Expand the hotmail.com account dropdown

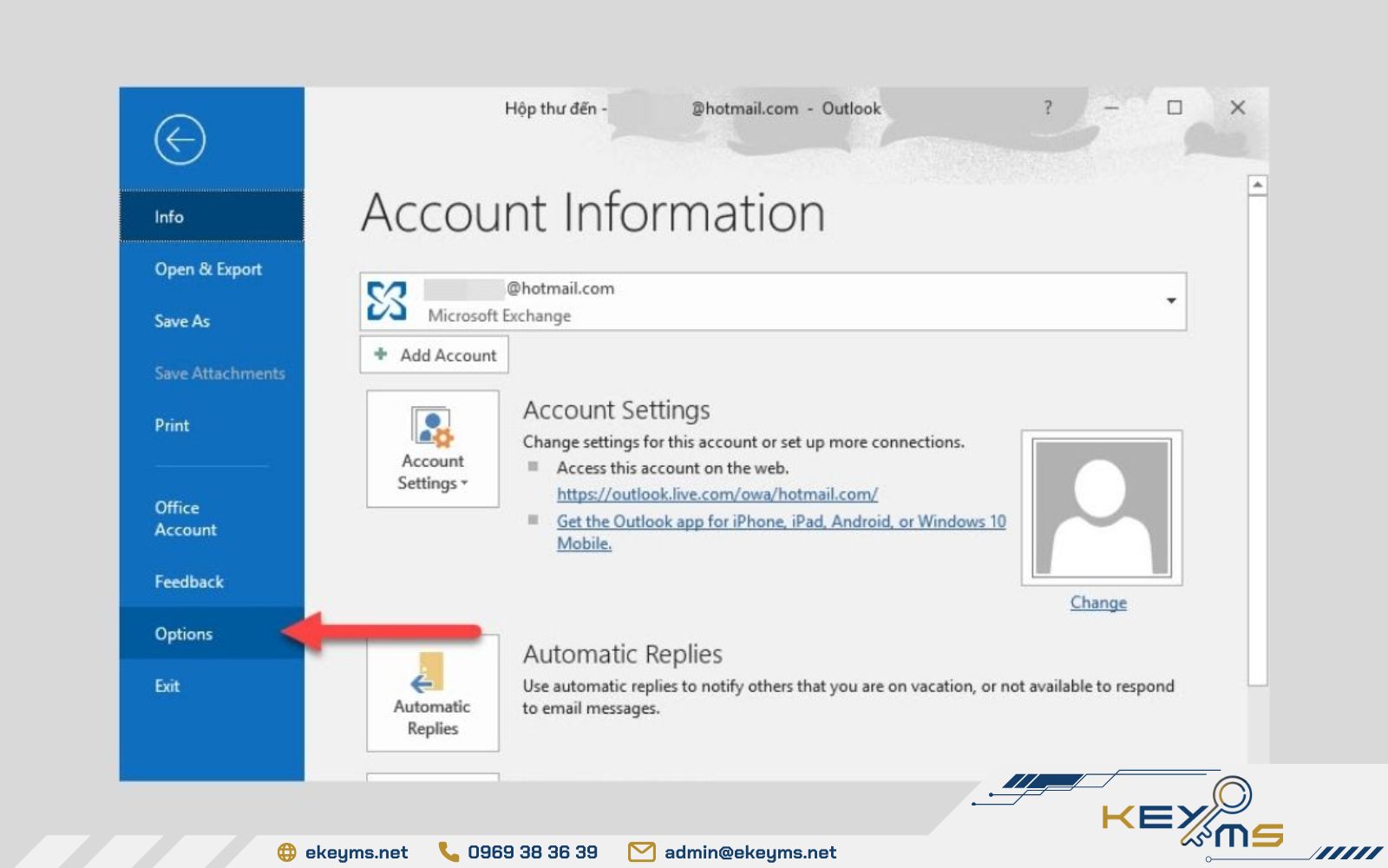tap(1170, 301)
